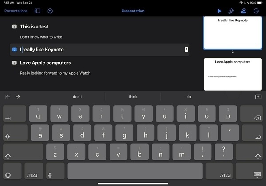The image size is (266, 186).
Task: Select the "don't" keyboard suggestion
Action: coord(78,97)
